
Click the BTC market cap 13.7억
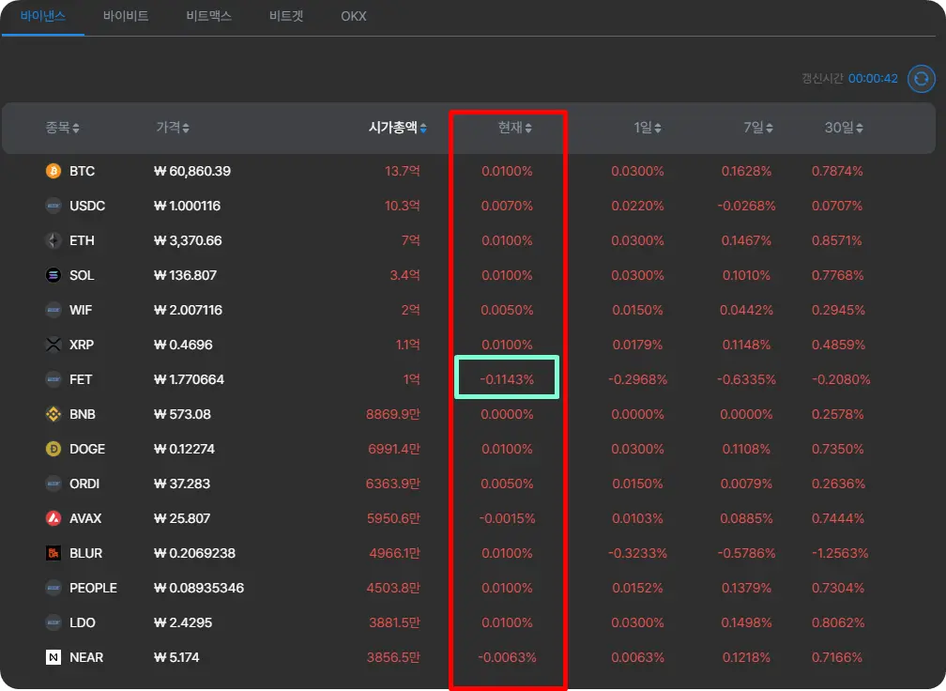pos(403,171)
